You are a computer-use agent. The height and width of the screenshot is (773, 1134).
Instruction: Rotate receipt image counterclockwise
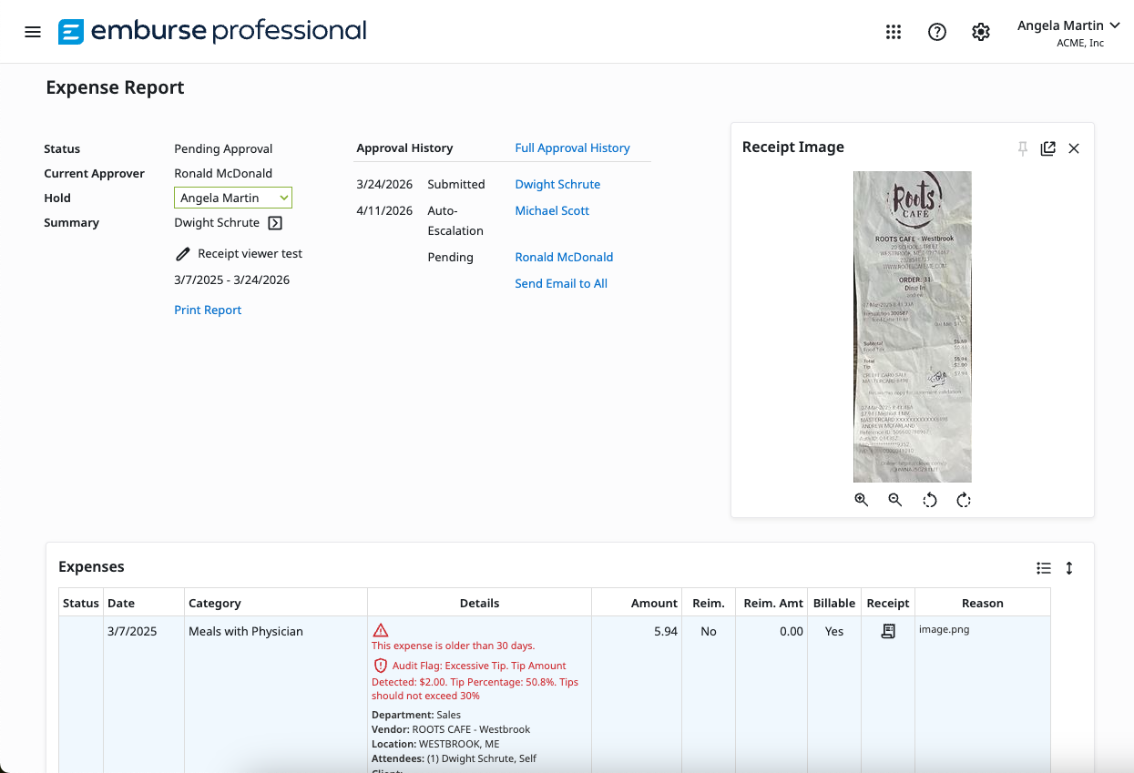(x=929, y=500)
